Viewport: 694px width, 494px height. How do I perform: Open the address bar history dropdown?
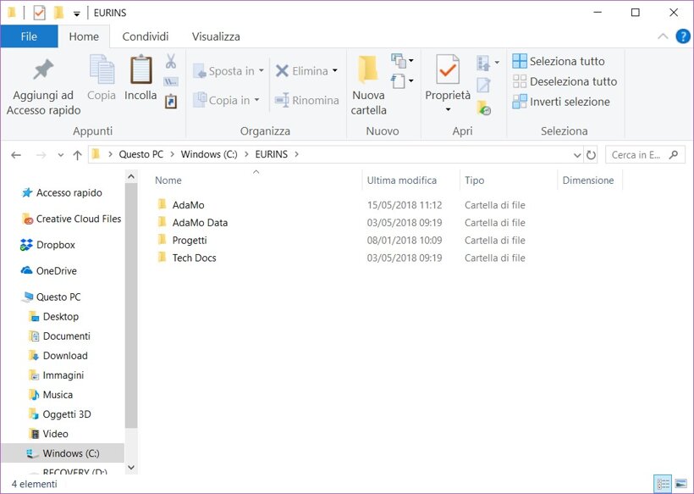(577, 155)
